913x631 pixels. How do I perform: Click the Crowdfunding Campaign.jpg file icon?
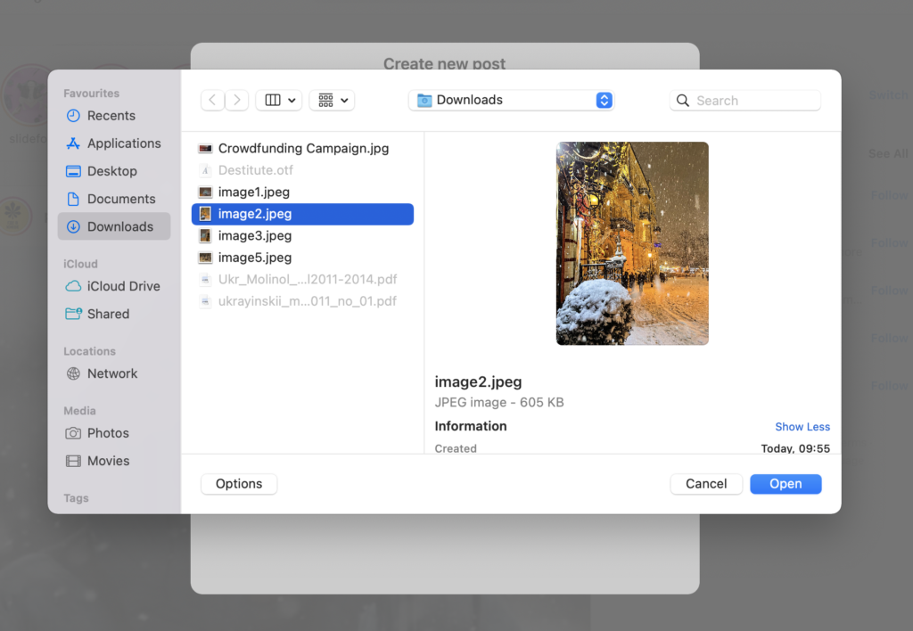point(205,149)
